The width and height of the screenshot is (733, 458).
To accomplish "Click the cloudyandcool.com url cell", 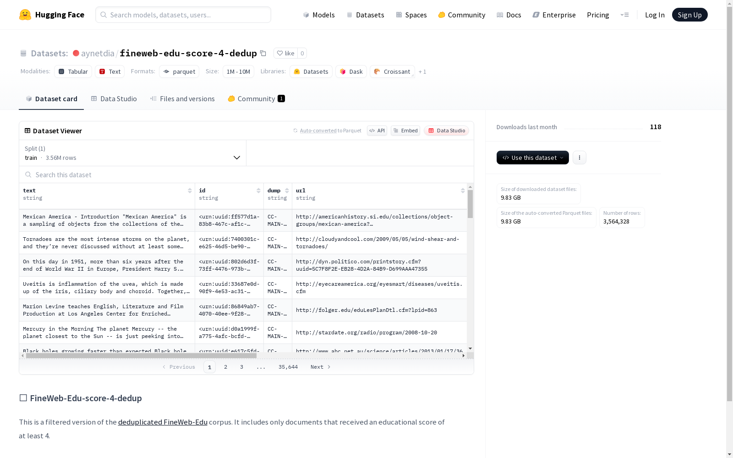I will point(379,243).
